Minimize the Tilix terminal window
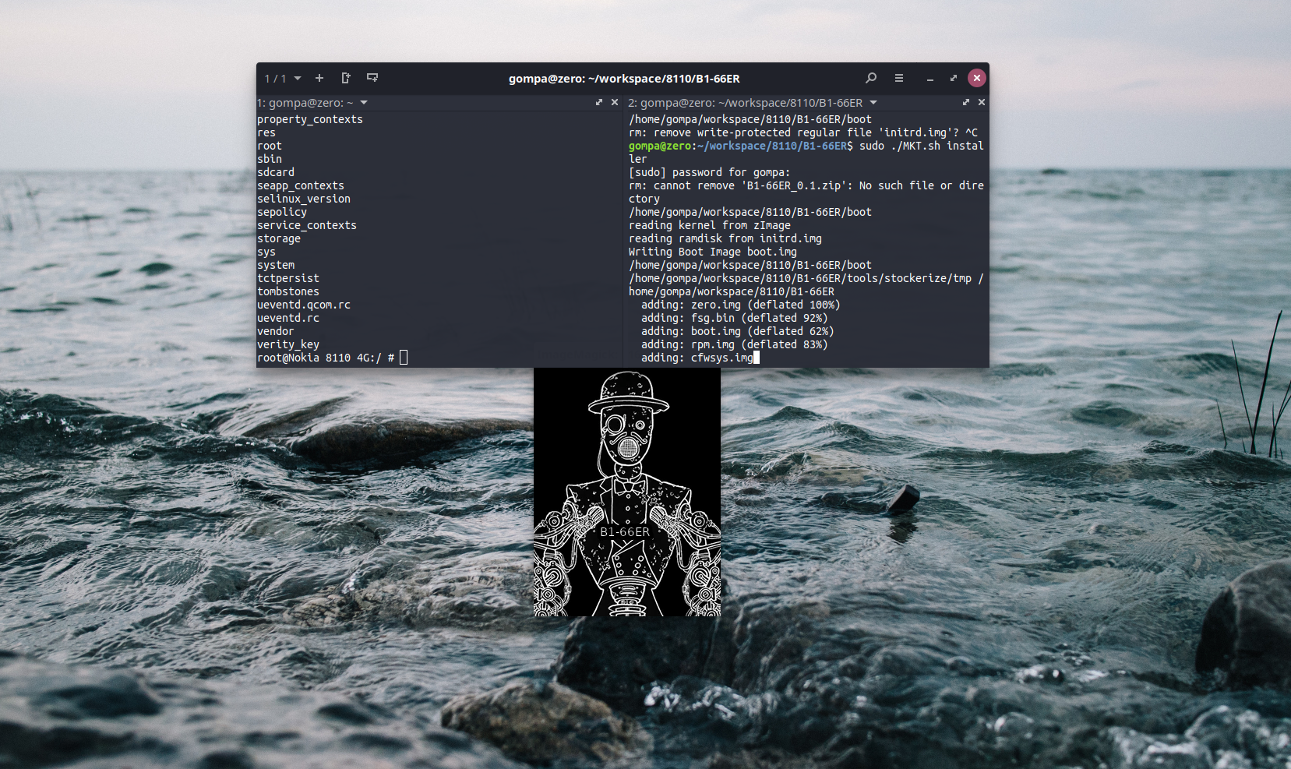 click(930, 79)
